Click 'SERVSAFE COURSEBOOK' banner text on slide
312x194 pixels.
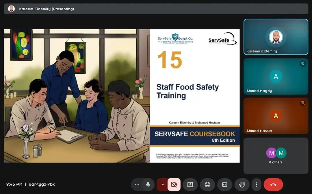195,134
